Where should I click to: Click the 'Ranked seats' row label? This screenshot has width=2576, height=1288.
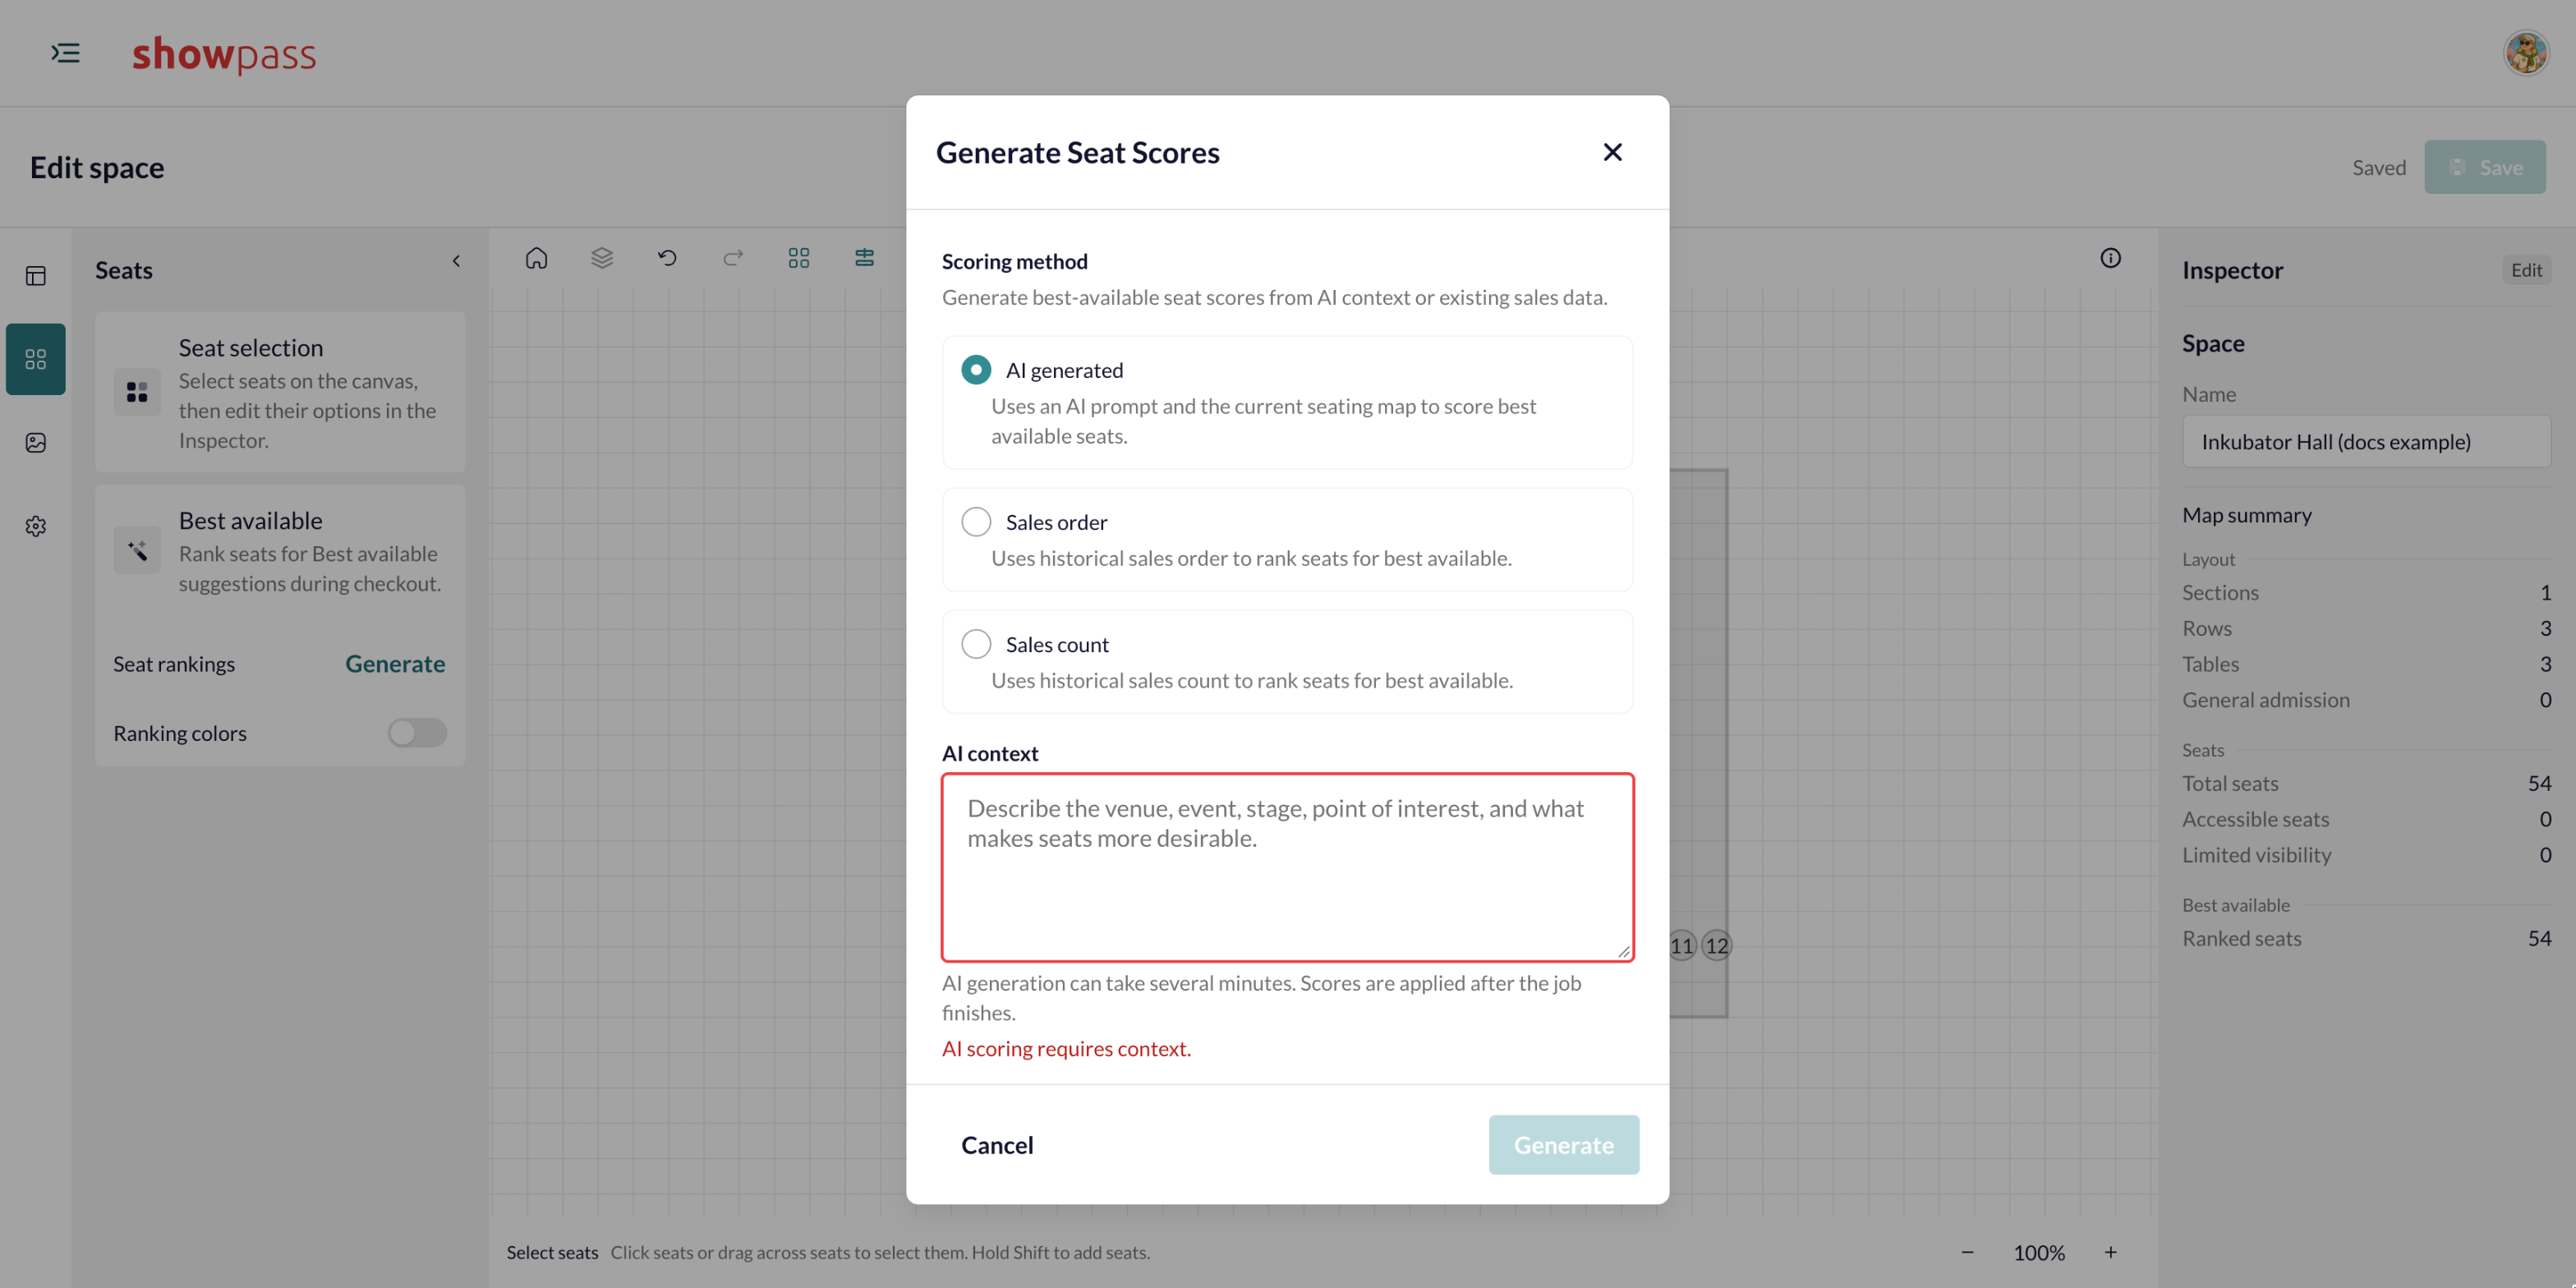pos(2241,938)
